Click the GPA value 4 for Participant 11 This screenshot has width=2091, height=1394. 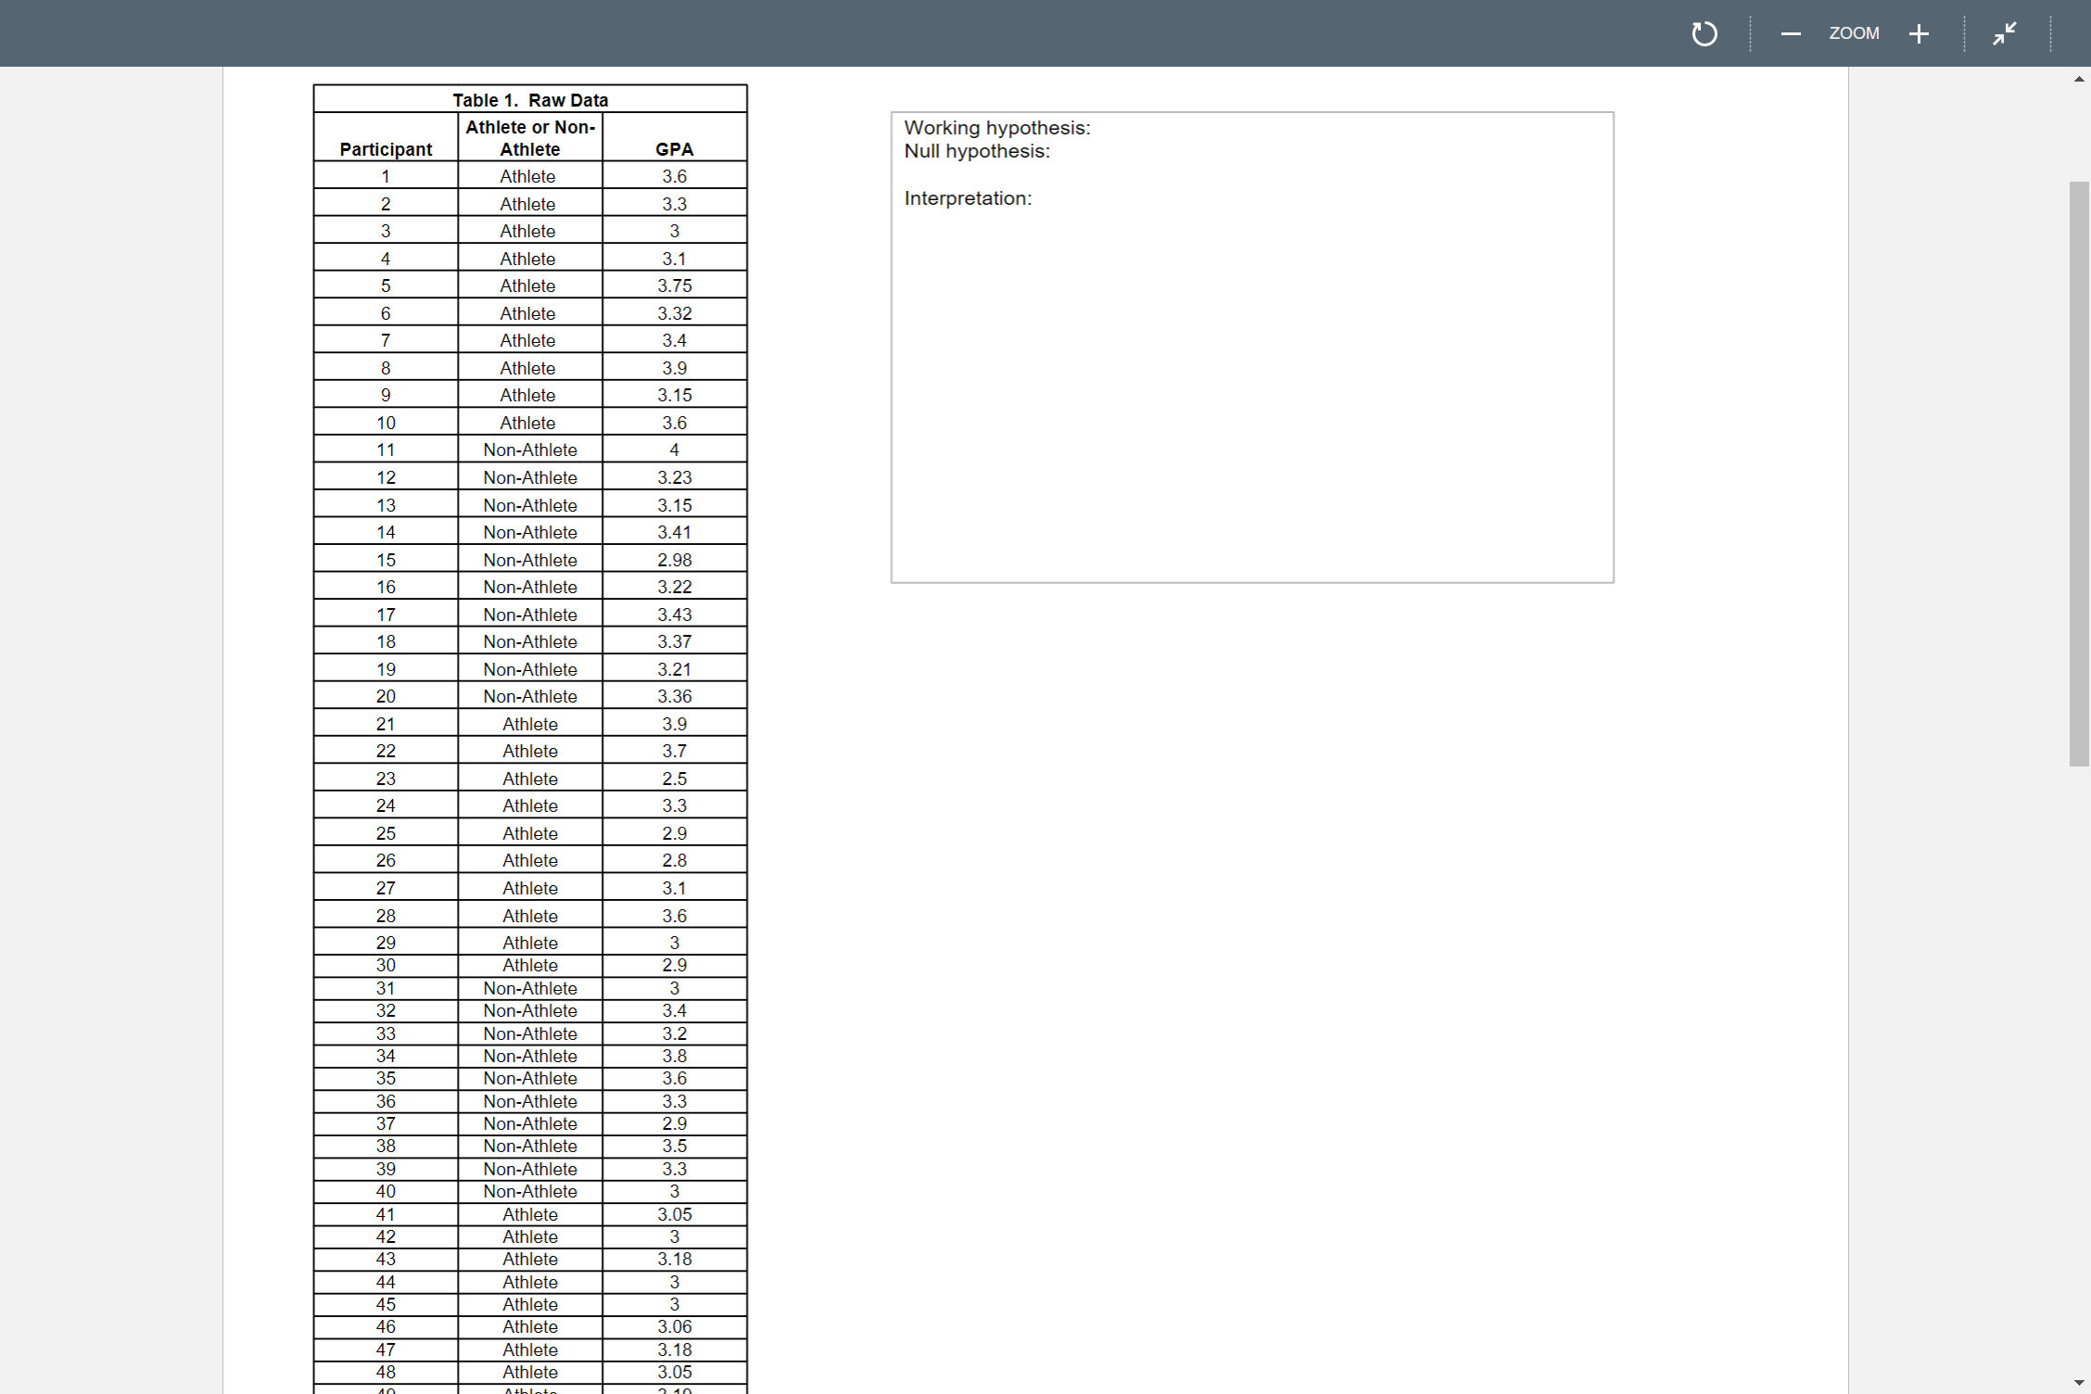pyautogui.click(x=674, y=450)
